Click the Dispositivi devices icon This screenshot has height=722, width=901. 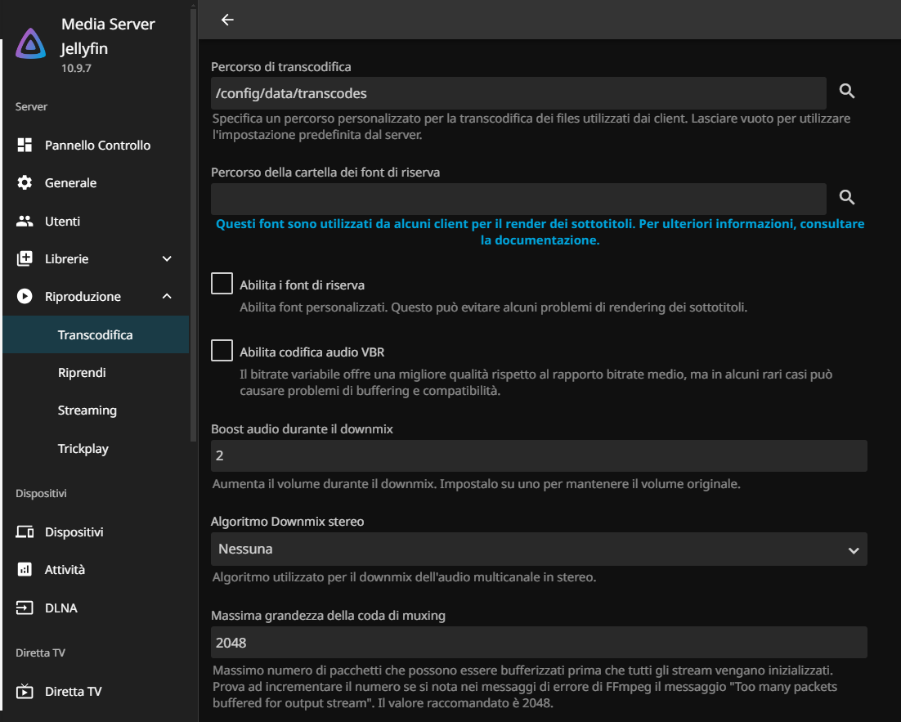tap(25, 532)
